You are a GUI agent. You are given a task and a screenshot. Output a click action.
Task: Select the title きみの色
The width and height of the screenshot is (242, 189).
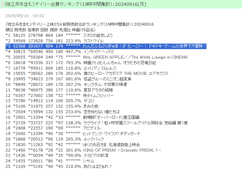point(91,106)
